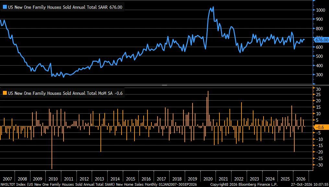329x187 pixels.
Task: Select the 2008 label on the time axis
Action: [x=22, y=179]
